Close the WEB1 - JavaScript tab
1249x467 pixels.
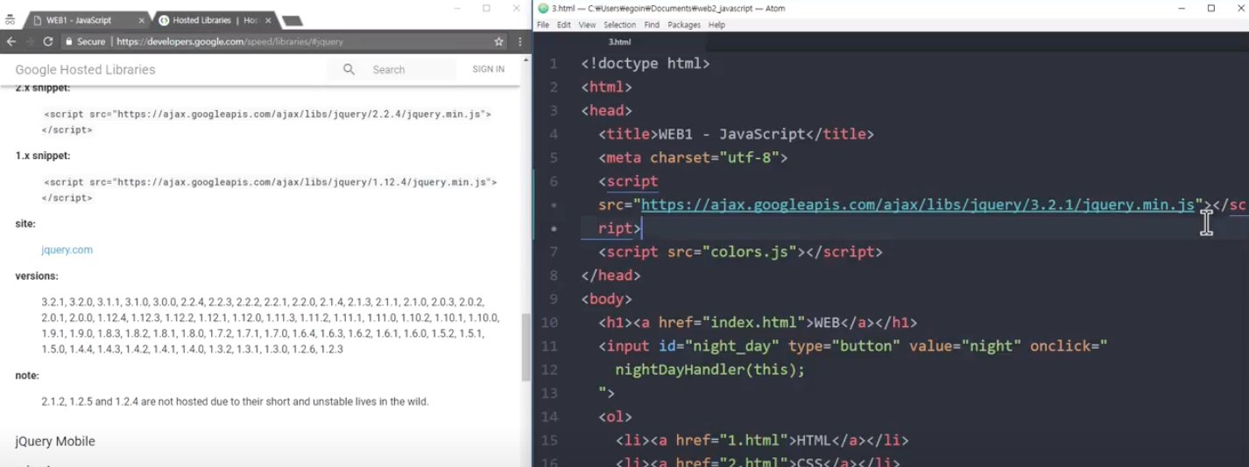142,20
